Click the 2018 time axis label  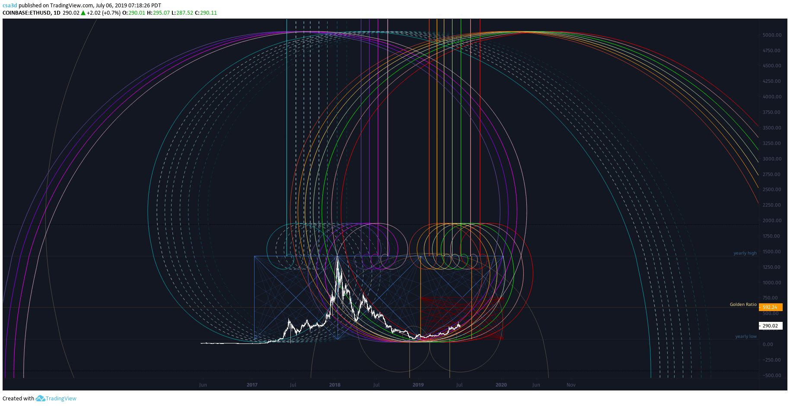click(335, 385)
